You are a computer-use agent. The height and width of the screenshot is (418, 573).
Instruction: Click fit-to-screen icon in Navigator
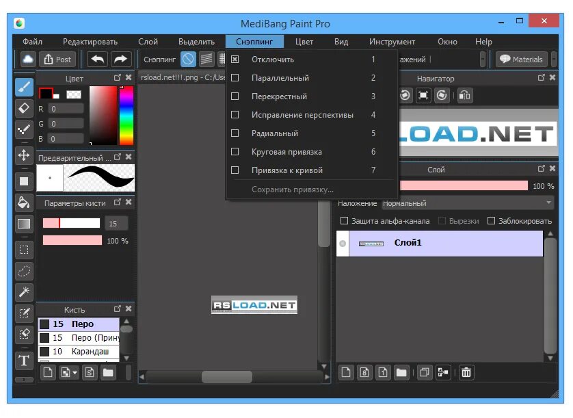(423, 96)
